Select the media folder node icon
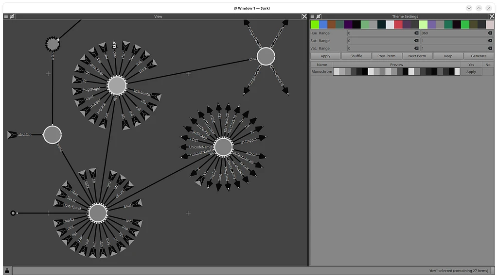This screenshot has width=498, height=278. pyautogui.click(x=58, y=224)
